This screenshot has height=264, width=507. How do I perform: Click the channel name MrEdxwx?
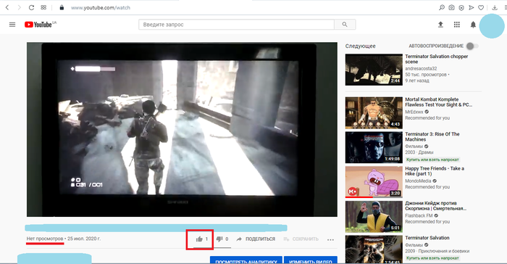414,112
